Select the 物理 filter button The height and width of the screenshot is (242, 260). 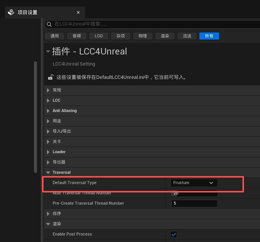(x=143, y=36)
